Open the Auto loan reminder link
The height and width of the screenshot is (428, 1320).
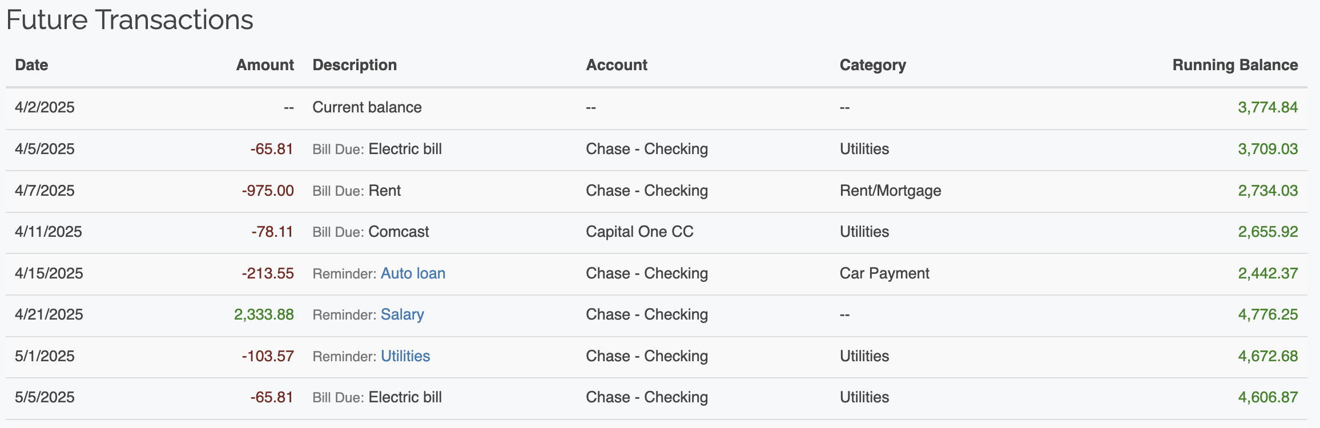[x=413, y=273]
